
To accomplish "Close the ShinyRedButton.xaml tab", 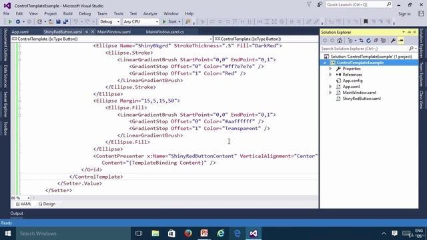I will [93, 32].
